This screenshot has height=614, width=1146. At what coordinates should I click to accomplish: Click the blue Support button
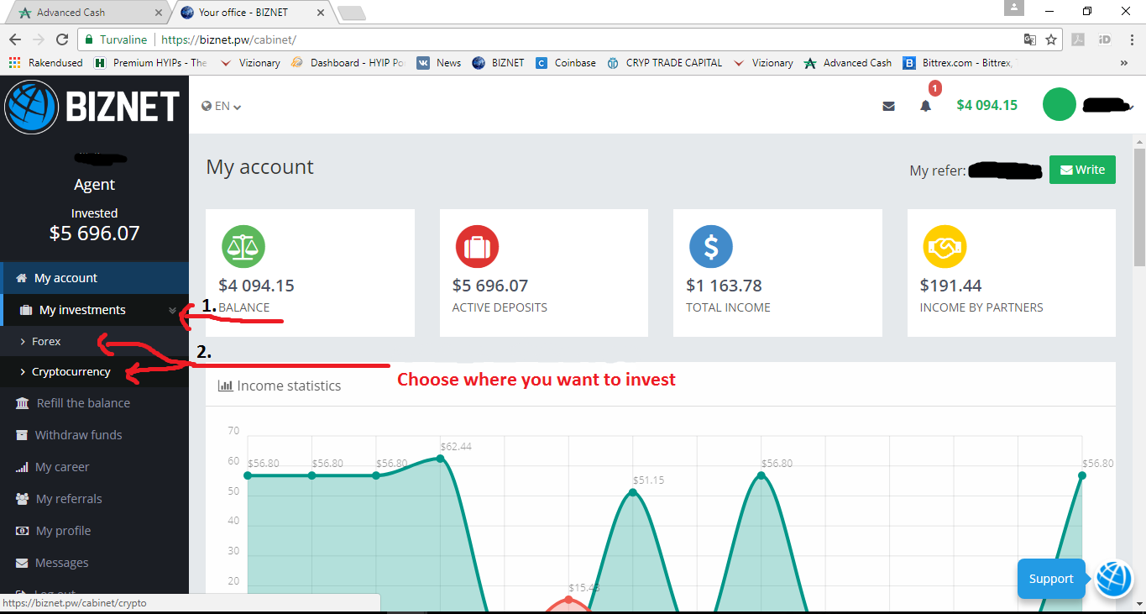coord(1051,579)
